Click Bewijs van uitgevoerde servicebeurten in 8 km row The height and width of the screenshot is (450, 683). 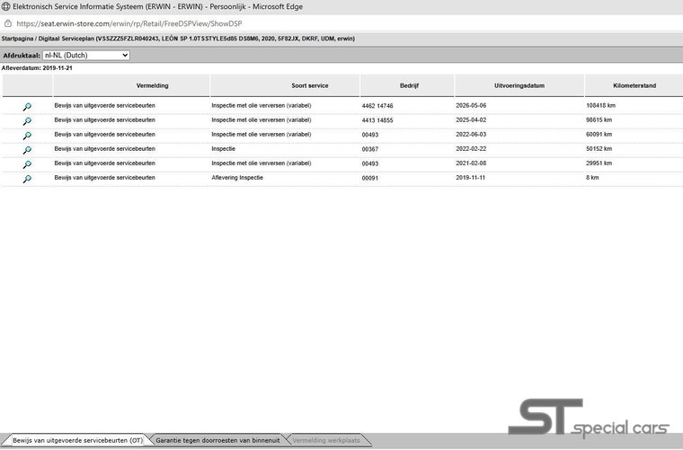click(104, 177)
